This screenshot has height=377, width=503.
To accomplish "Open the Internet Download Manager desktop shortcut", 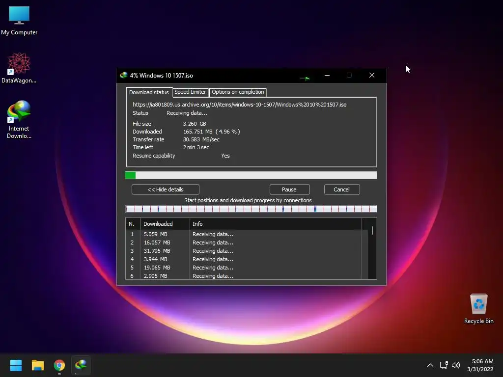I will pyautogui.click(x=19, y=119).
